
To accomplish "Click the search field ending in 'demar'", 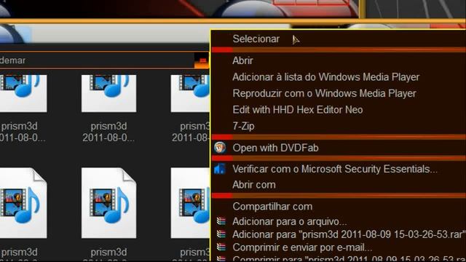I will 97,60.
